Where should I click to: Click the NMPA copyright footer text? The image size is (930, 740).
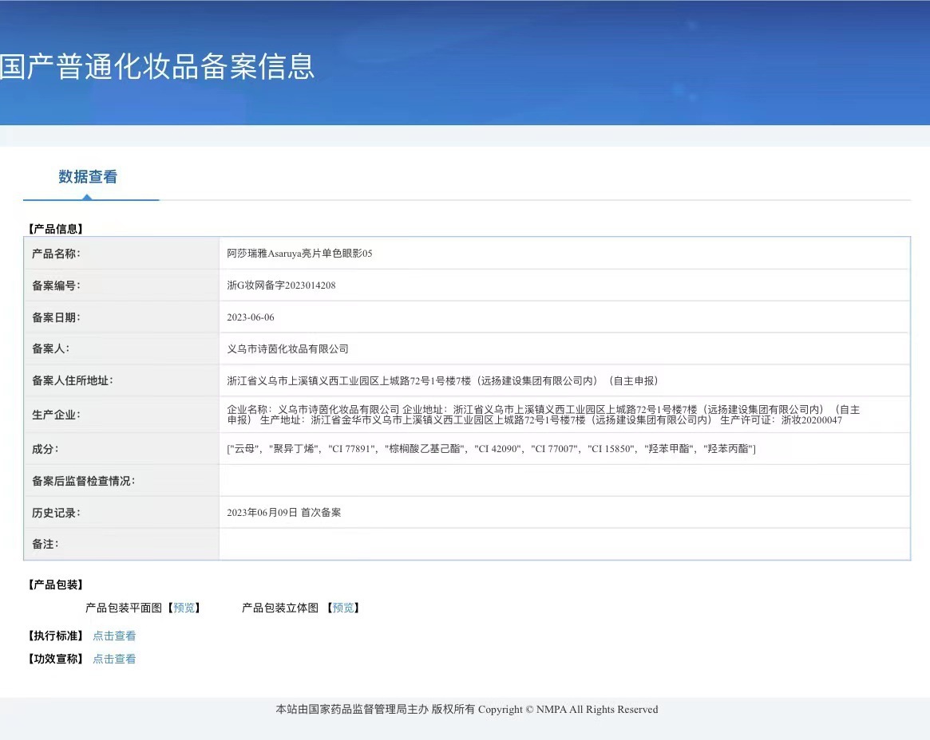coord(467,709)
